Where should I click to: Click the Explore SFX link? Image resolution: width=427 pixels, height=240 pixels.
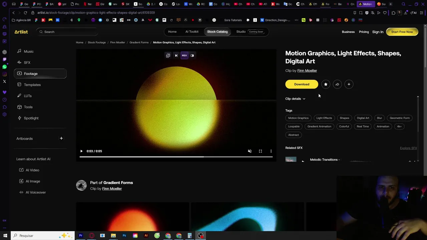click(408, 148)
